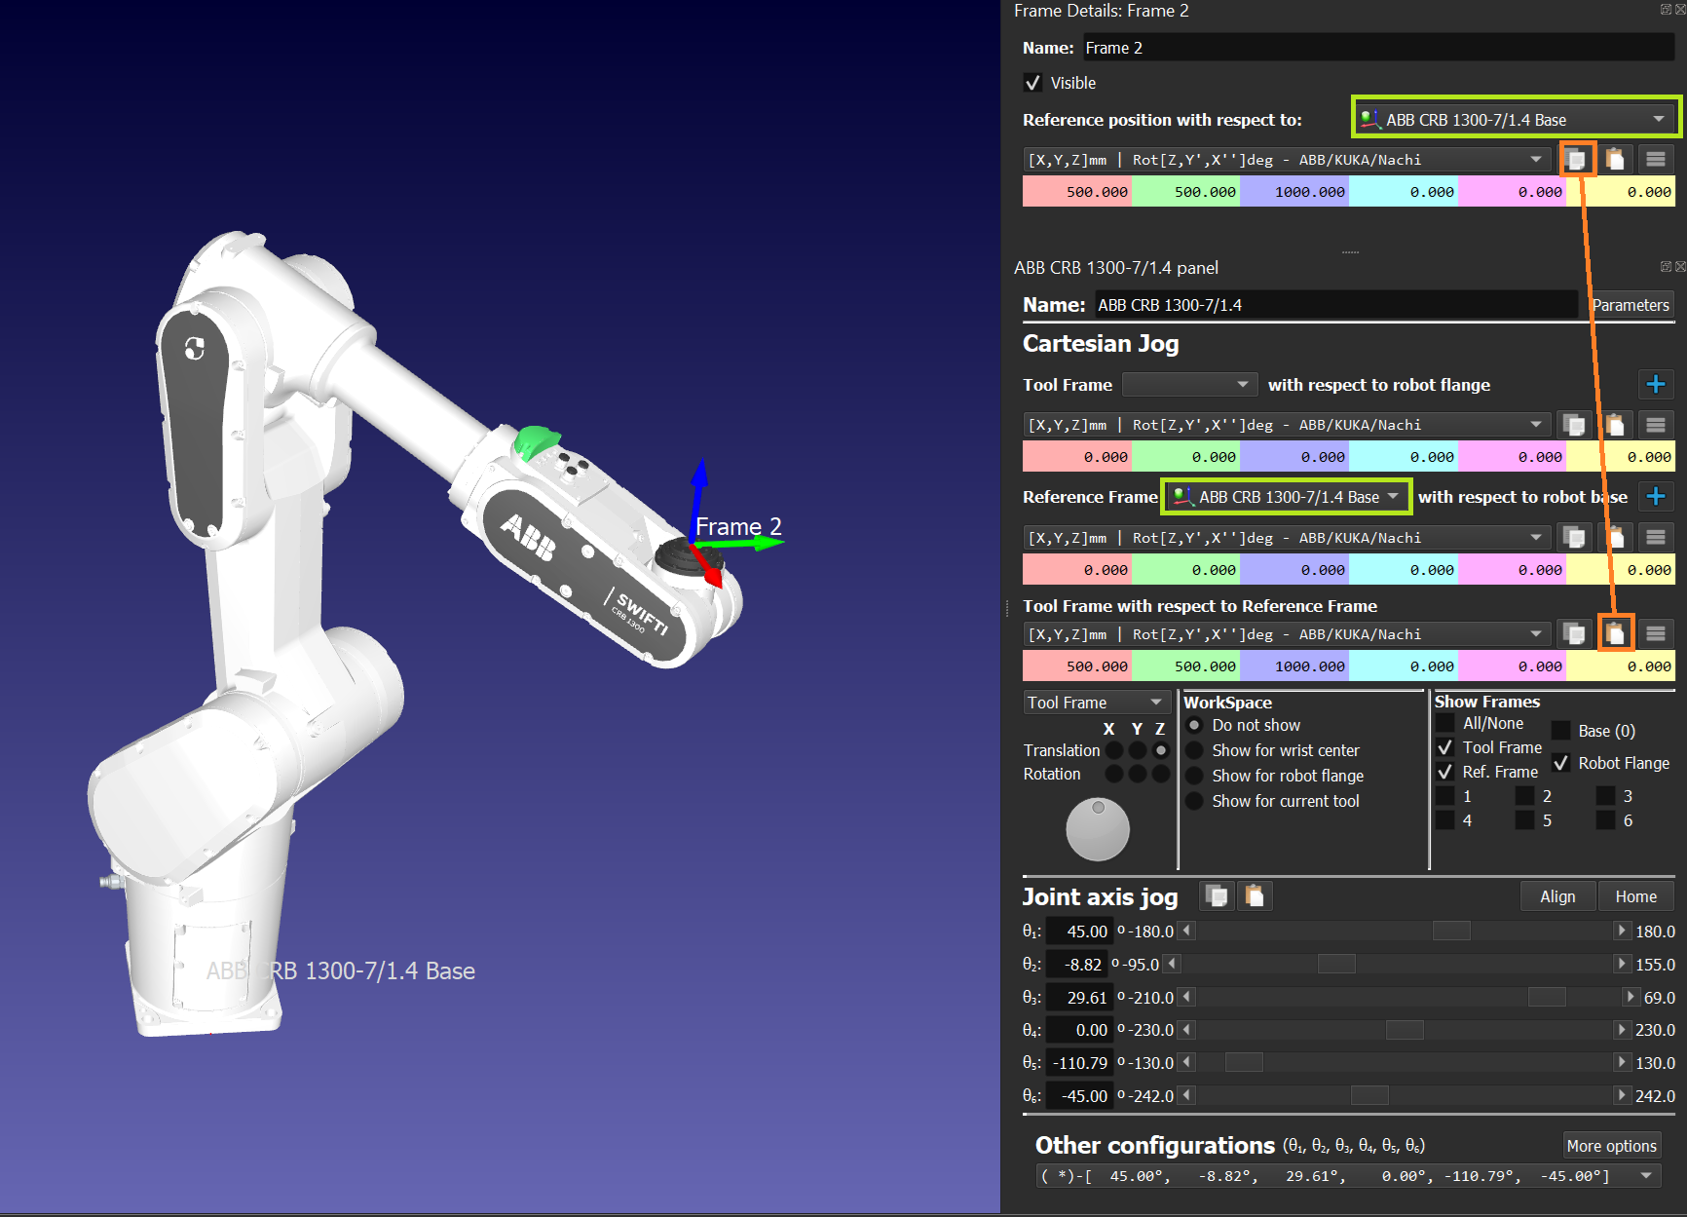Open the Tool Frame jog mode dropdown
This screenshot has height=1217, width=1687.
pos(1096,703)
